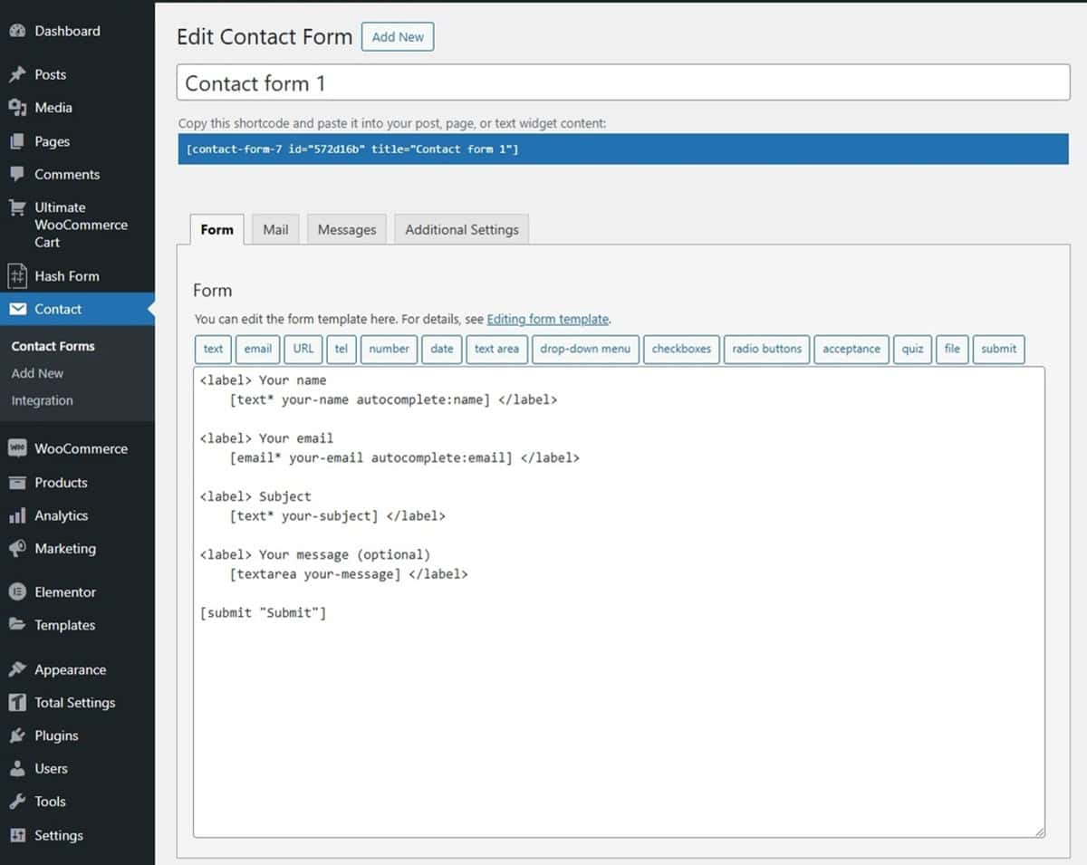Insert a checkboxes tag
The image size is (1087, 865).
(681, 349)
